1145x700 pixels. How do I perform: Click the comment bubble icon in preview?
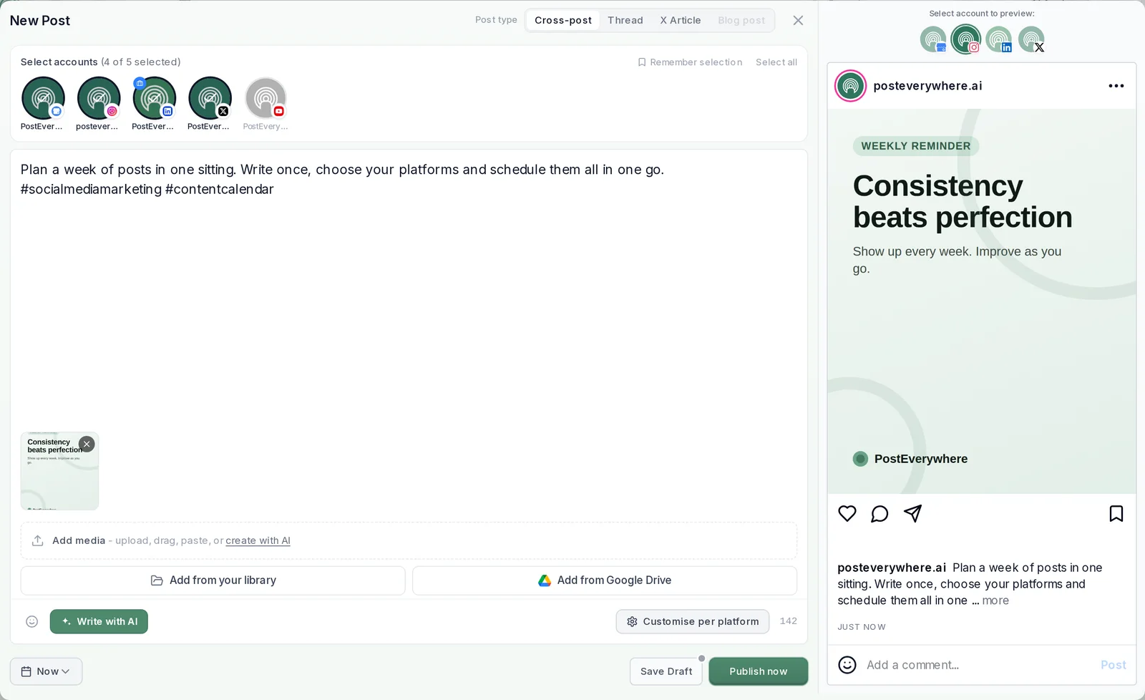tap(880, 513)
